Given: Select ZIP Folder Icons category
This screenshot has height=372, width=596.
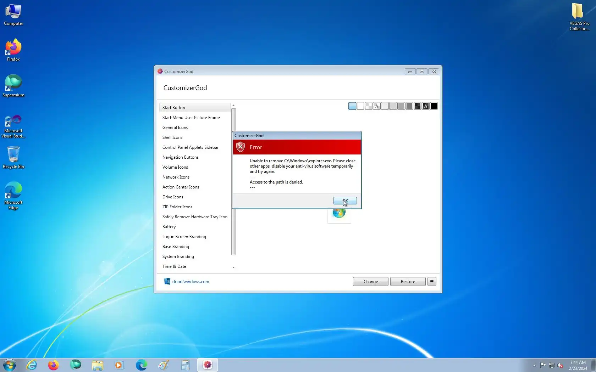Looking at the screenshot, I should pyautogui.click(x=195, y=207).
